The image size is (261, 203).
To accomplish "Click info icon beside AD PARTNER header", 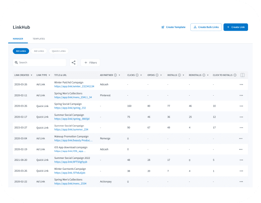I will tap(116, 75).
